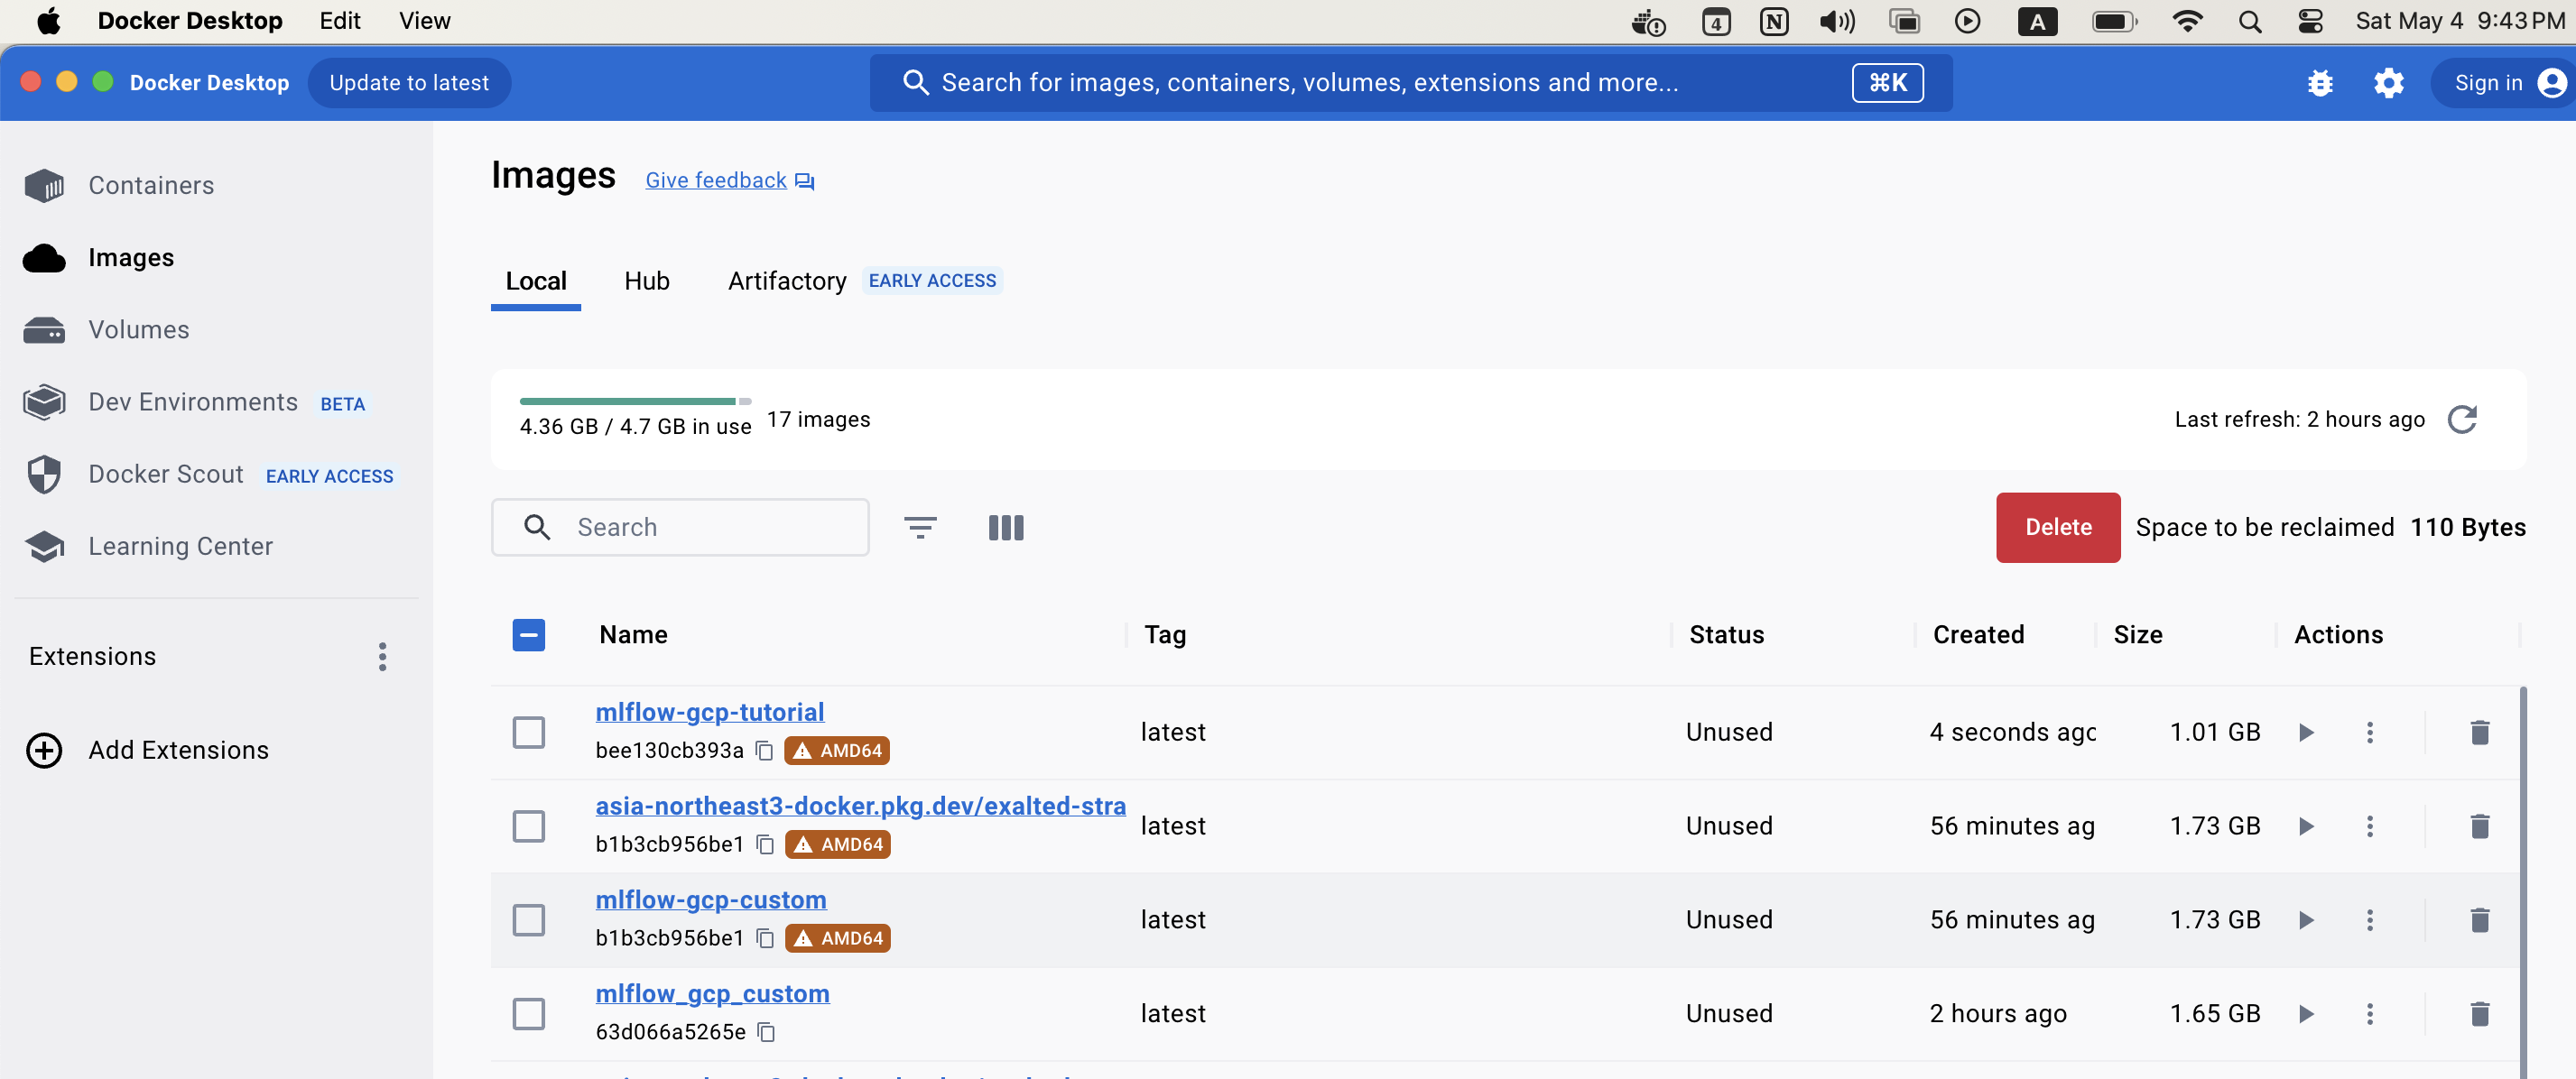The image size is (2576, 1079).
Task: Switch to the Hub tab
Action: coord(646,281)
